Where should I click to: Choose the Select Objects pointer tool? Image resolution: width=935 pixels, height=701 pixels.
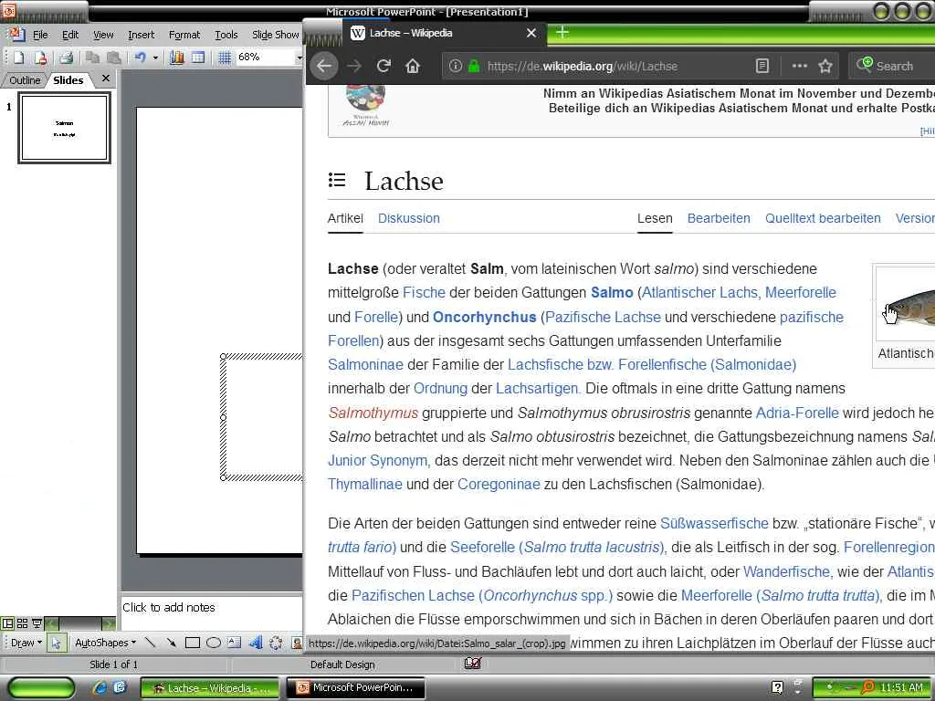(56, 643)
